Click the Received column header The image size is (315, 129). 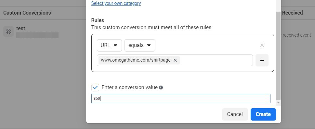point(293,13)
